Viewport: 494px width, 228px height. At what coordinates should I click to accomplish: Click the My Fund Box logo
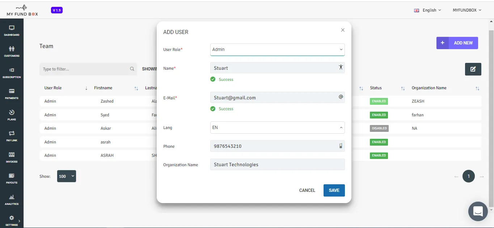[x=22, y=10]
